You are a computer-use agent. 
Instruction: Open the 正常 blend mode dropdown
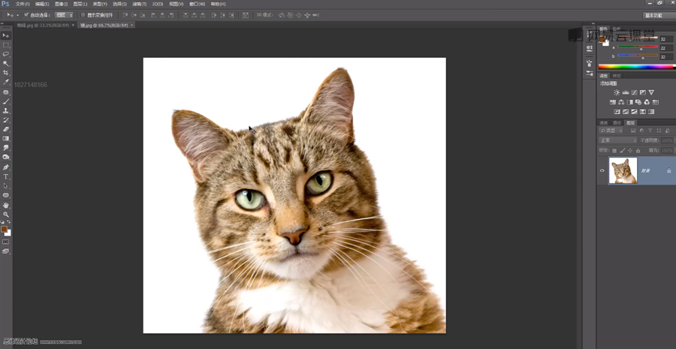pyautogui.click(x=618, y=140)
